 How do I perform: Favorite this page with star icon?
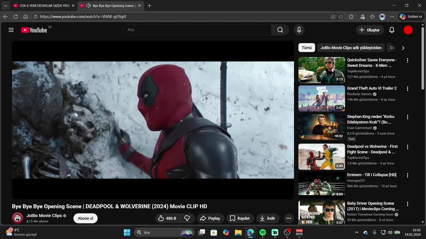pos(341,17)
